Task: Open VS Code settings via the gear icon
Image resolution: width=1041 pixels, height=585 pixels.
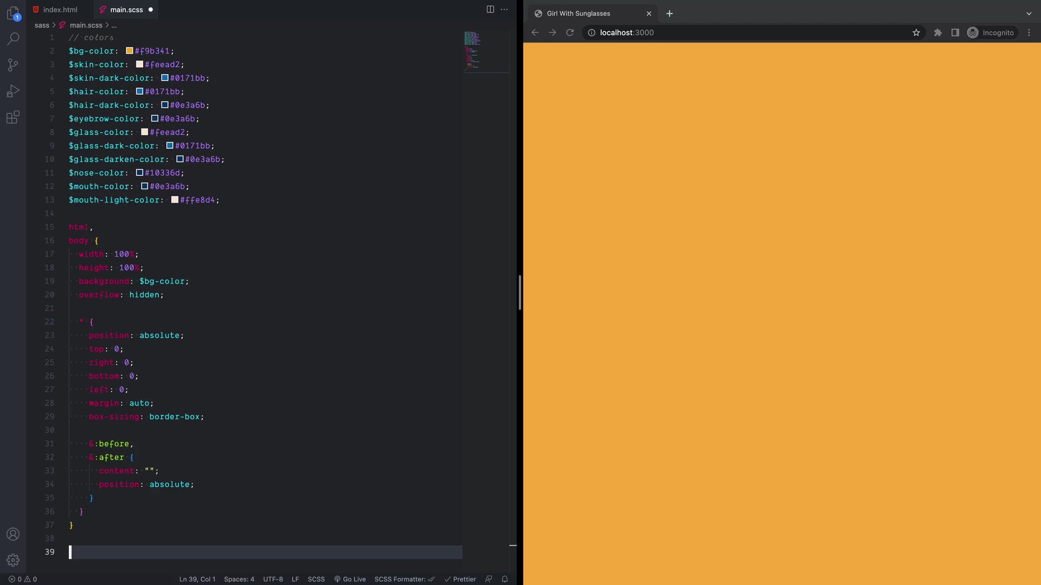Action: (13, 560)
